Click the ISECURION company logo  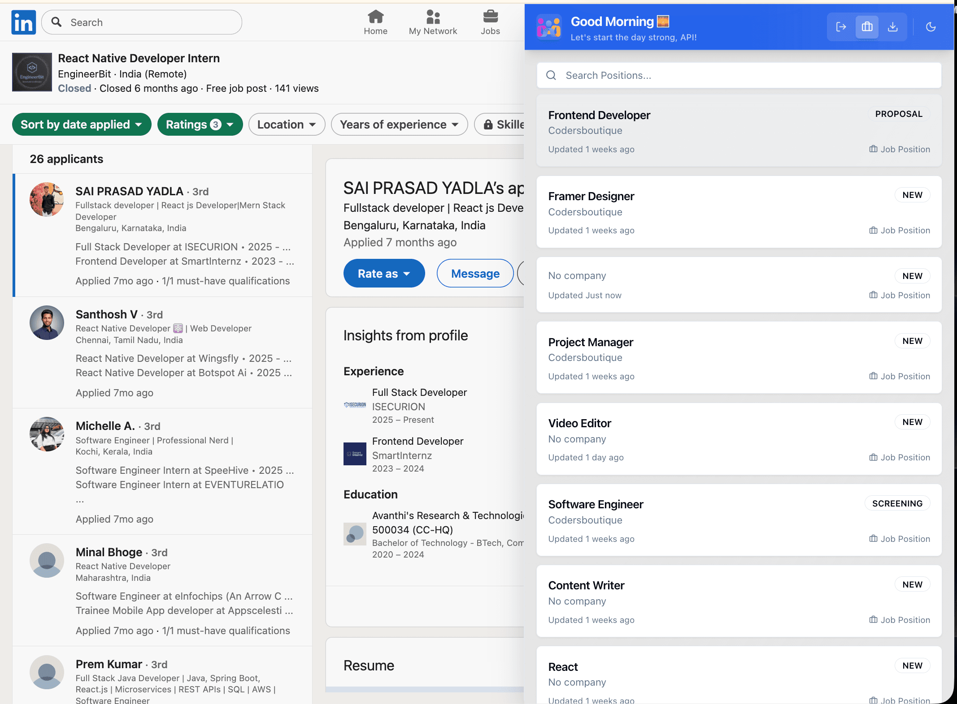pyautogui.click(x=355, y=405)
